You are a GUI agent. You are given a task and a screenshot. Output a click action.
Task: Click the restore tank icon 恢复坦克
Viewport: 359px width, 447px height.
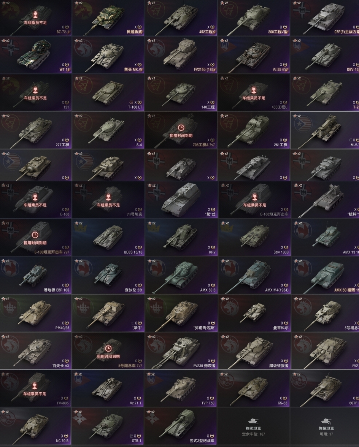(326, 421)
